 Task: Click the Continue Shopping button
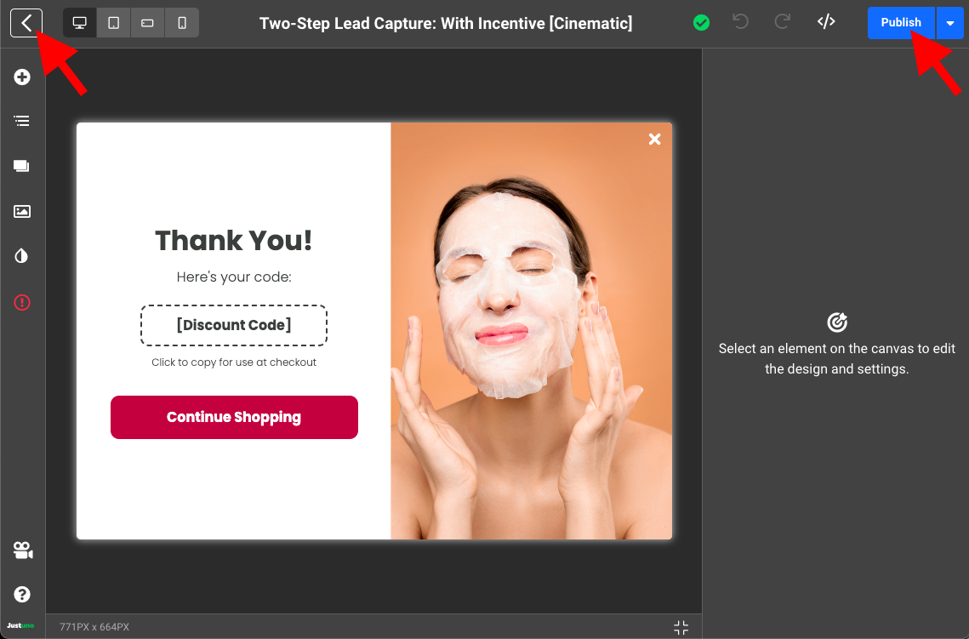coord(234,417)
